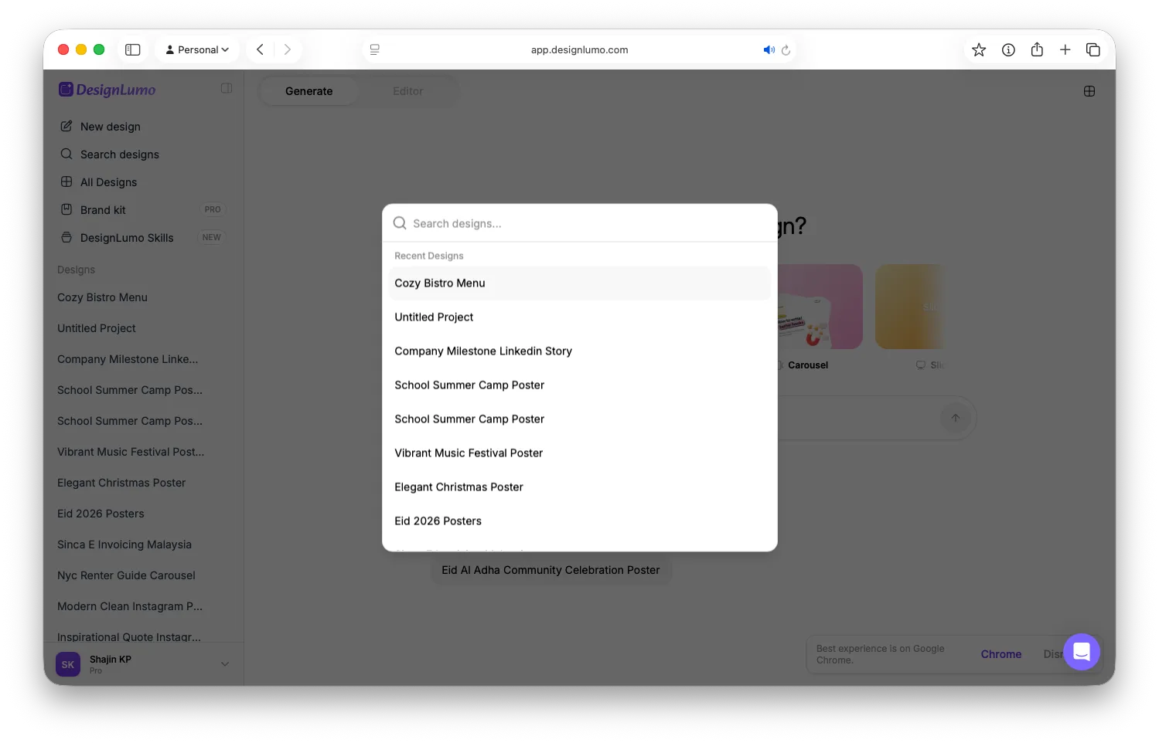Click the NEW badge next to DesignLumo Skills
The height and width of the screenshot is (743, 1159).
pos(212,237)
